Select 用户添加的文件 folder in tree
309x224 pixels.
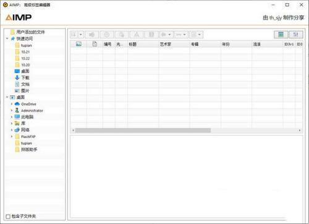[30, 32]
